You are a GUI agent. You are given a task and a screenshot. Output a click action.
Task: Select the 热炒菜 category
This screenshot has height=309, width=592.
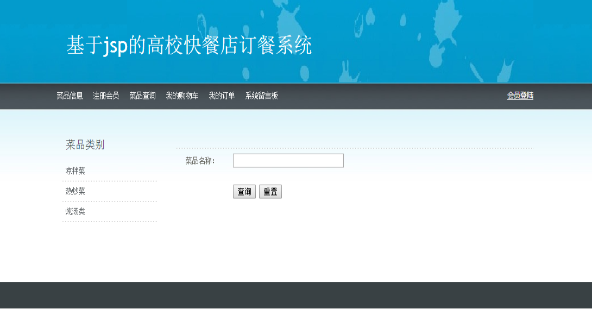[75, 191]
